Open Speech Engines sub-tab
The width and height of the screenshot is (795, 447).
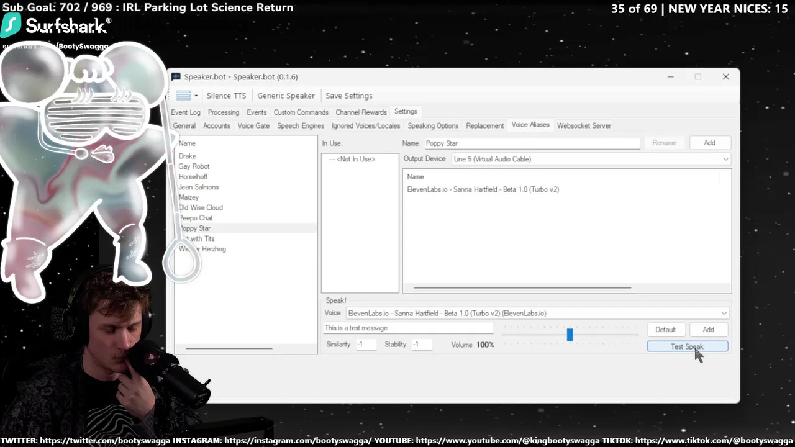[301, 125]
